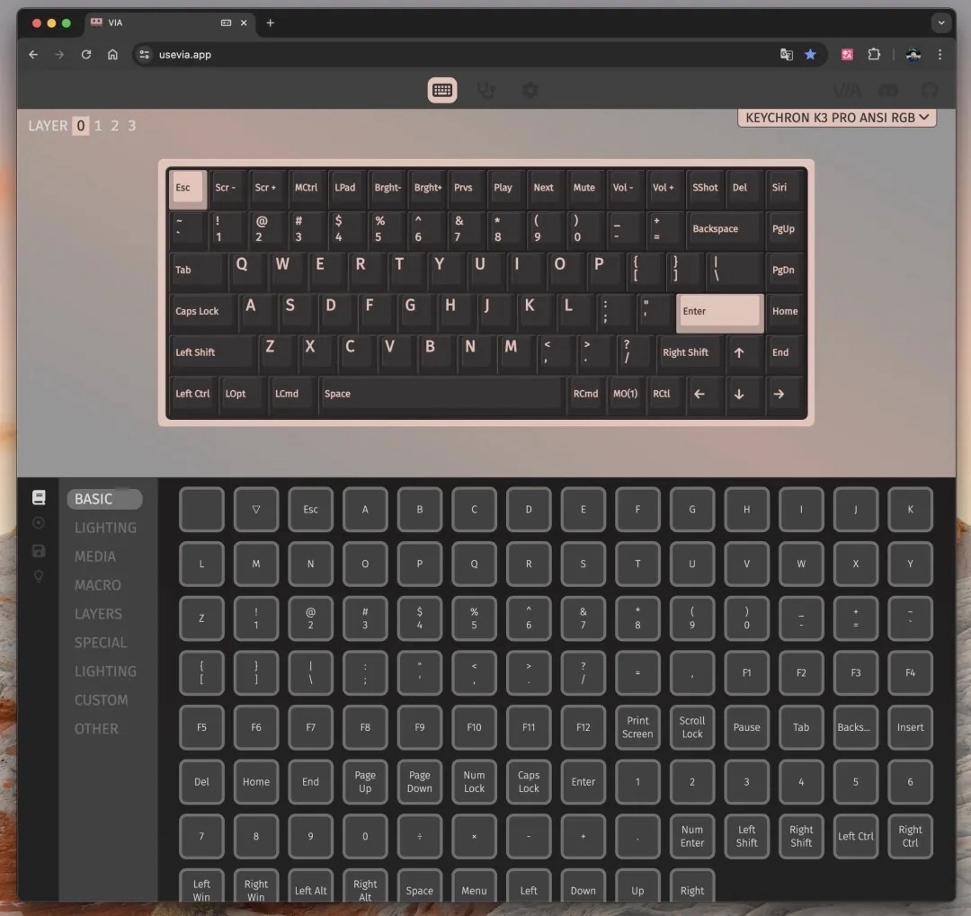This screenshot has height=916, width=971.
Task: Select the Siri key on keyboard layout
Action: click(784, 188)
